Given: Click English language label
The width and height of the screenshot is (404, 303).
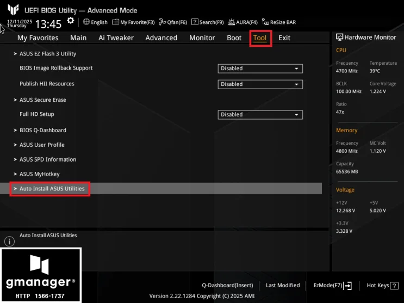Looking at the screenshot, I should (99, 22).
